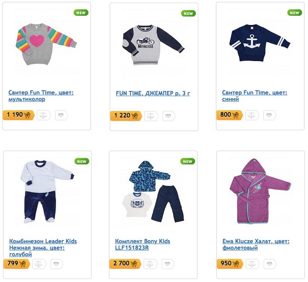The image size is (308, 282).
Task: Add multicolor Fun Time sweater to cart
Action: [18, 115]
